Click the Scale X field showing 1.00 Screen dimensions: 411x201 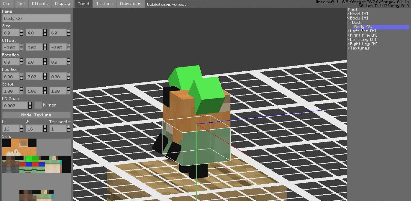[x=11, y=91]
